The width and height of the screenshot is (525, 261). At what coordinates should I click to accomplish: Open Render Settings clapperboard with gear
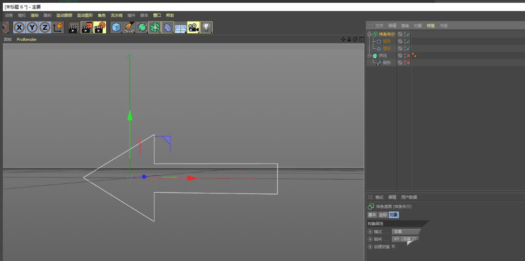pos(100,28)
